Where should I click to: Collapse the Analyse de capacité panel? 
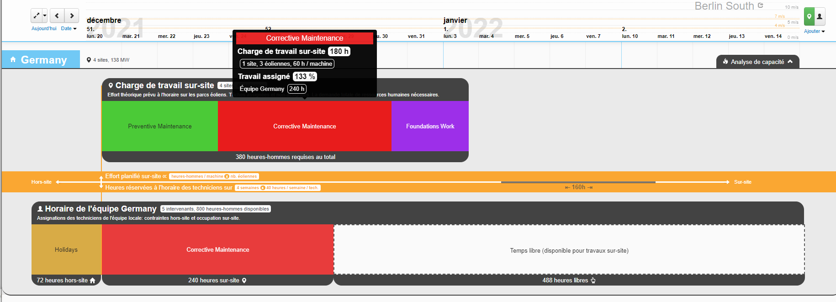point(790,62)
